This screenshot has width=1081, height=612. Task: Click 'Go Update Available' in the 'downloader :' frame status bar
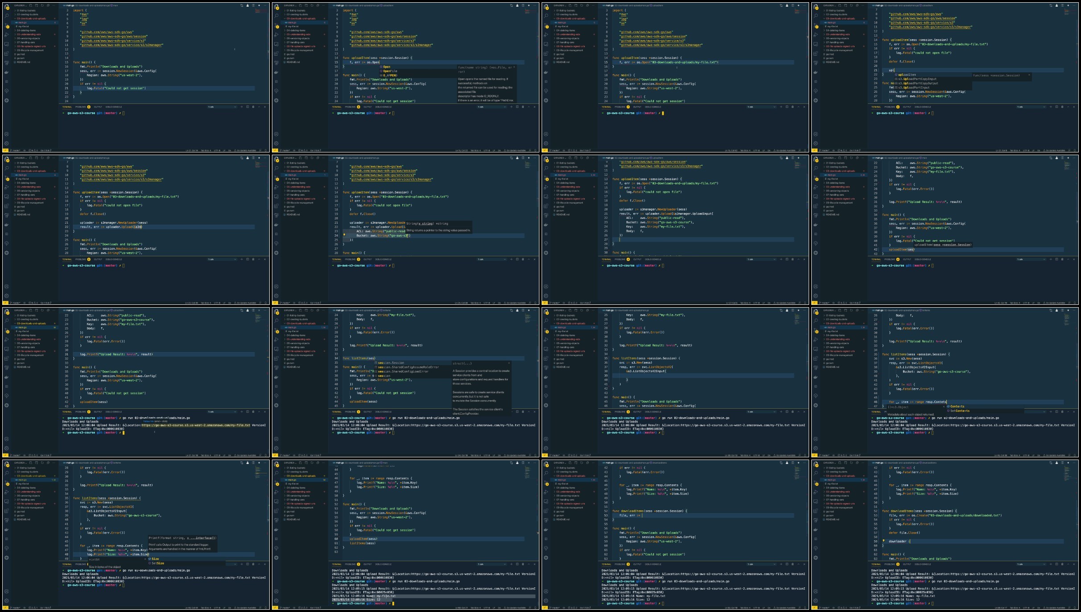tap(1053, 608)
